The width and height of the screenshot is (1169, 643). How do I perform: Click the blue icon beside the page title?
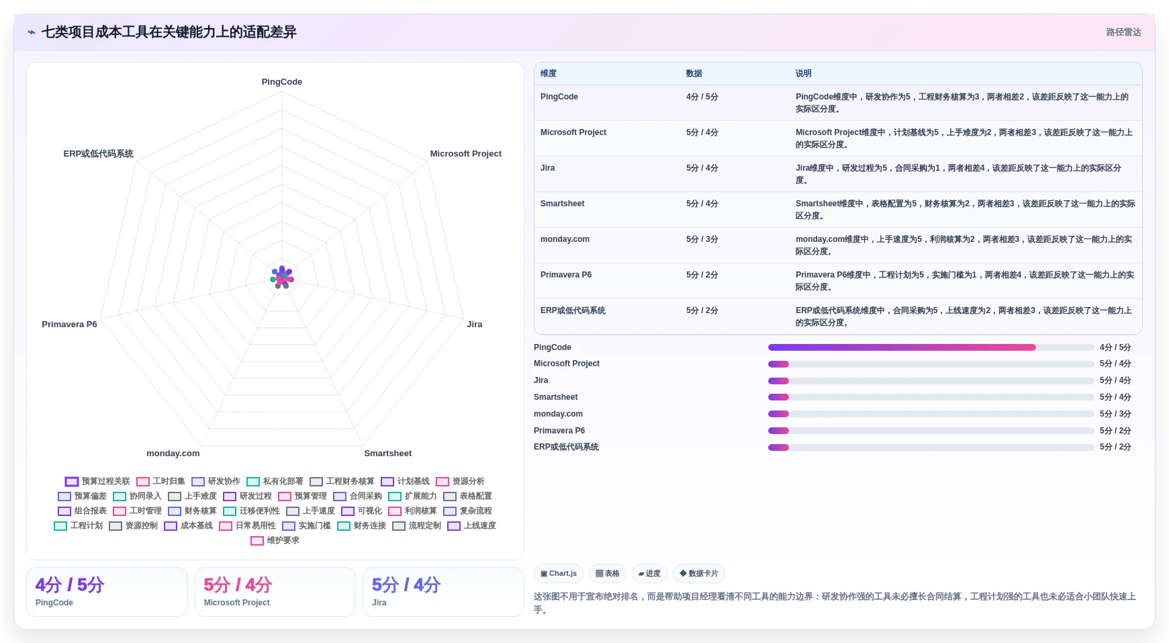(x=31, y=32)
